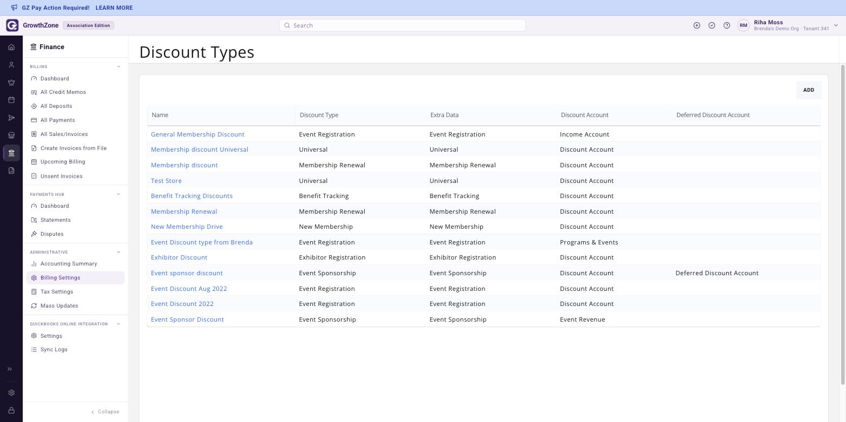This screenshot has height=422, width=846.
Task: Open the calendar icon in the dark sidebar
Action: (11, 100)
